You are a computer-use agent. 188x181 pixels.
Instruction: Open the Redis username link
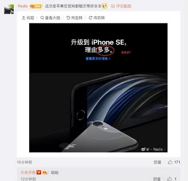click(x=23, y=6)
